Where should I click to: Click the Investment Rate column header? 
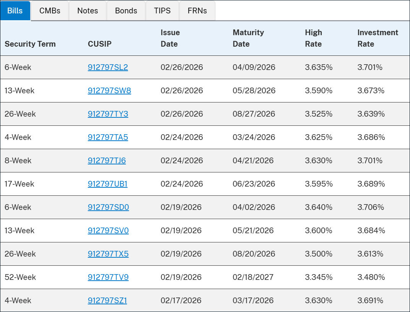pos(378,38)
